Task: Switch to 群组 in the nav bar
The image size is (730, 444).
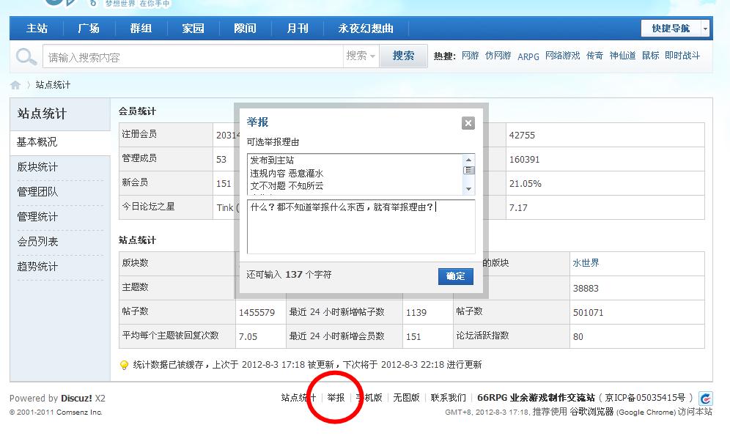Action: (141, 29)
